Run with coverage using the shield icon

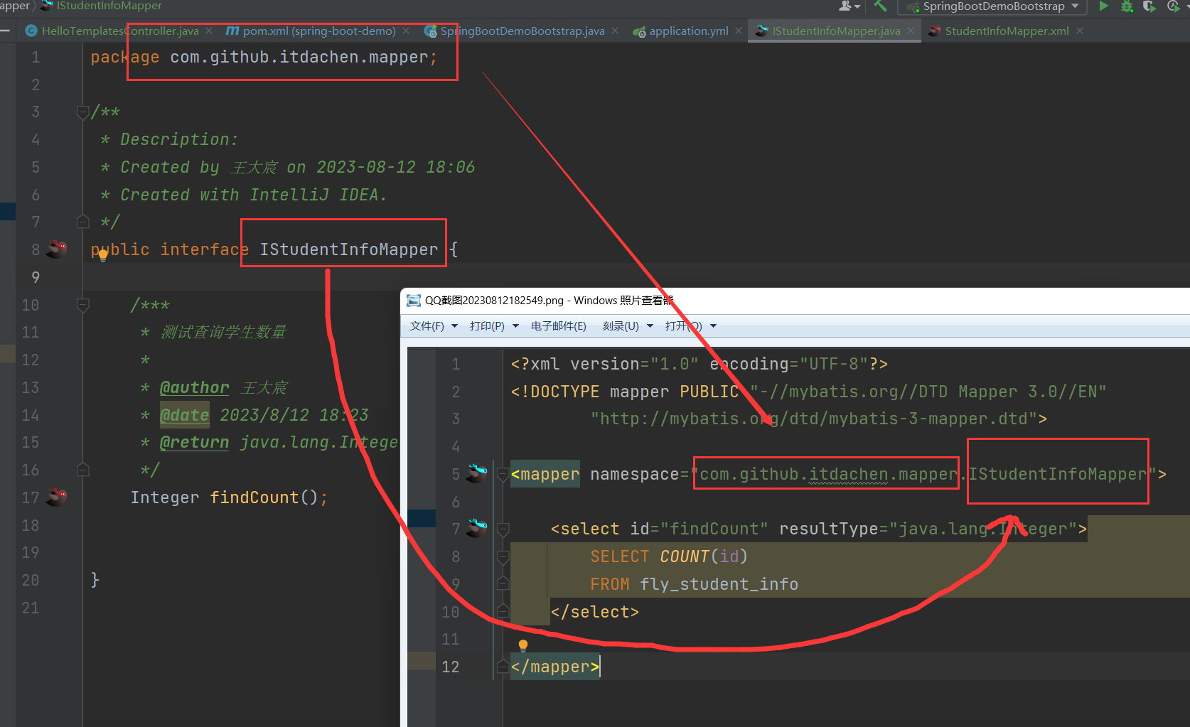click(1149, 6)
